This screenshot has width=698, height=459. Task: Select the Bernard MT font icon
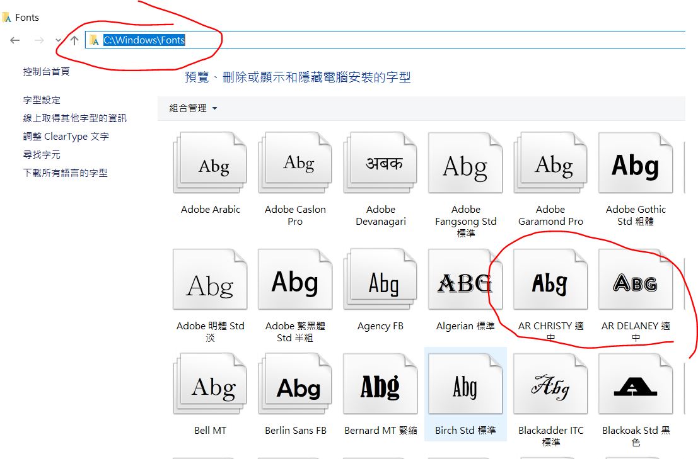381,383
